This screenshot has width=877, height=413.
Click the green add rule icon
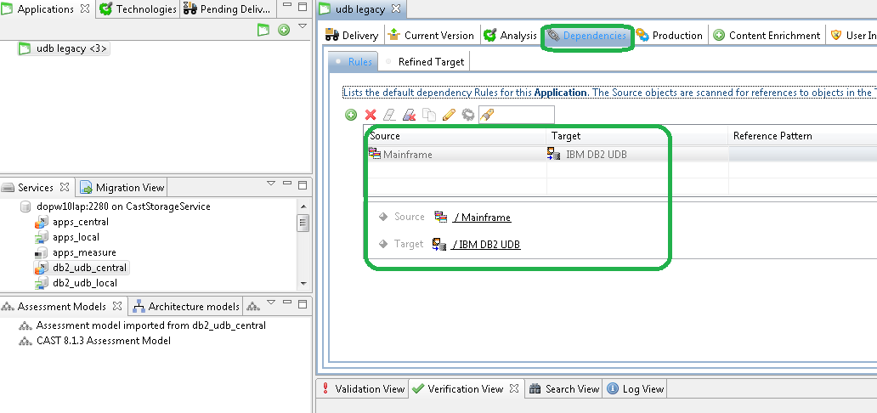350,115
